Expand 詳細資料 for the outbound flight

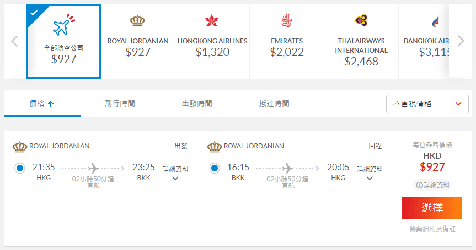click(175, 173)
